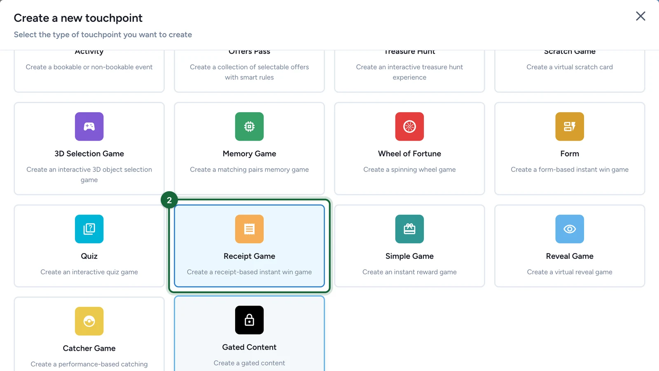Screen dimensions: 659x371
Task: Choose the Reveal Game title
Action: click(x=570, y=256)
